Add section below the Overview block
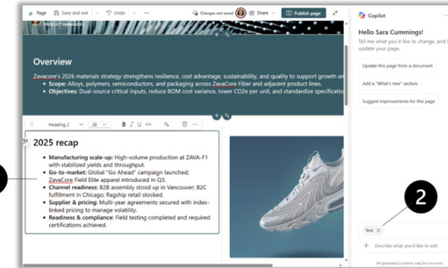This screenshot has width=448, height=268. coord(217,116)
